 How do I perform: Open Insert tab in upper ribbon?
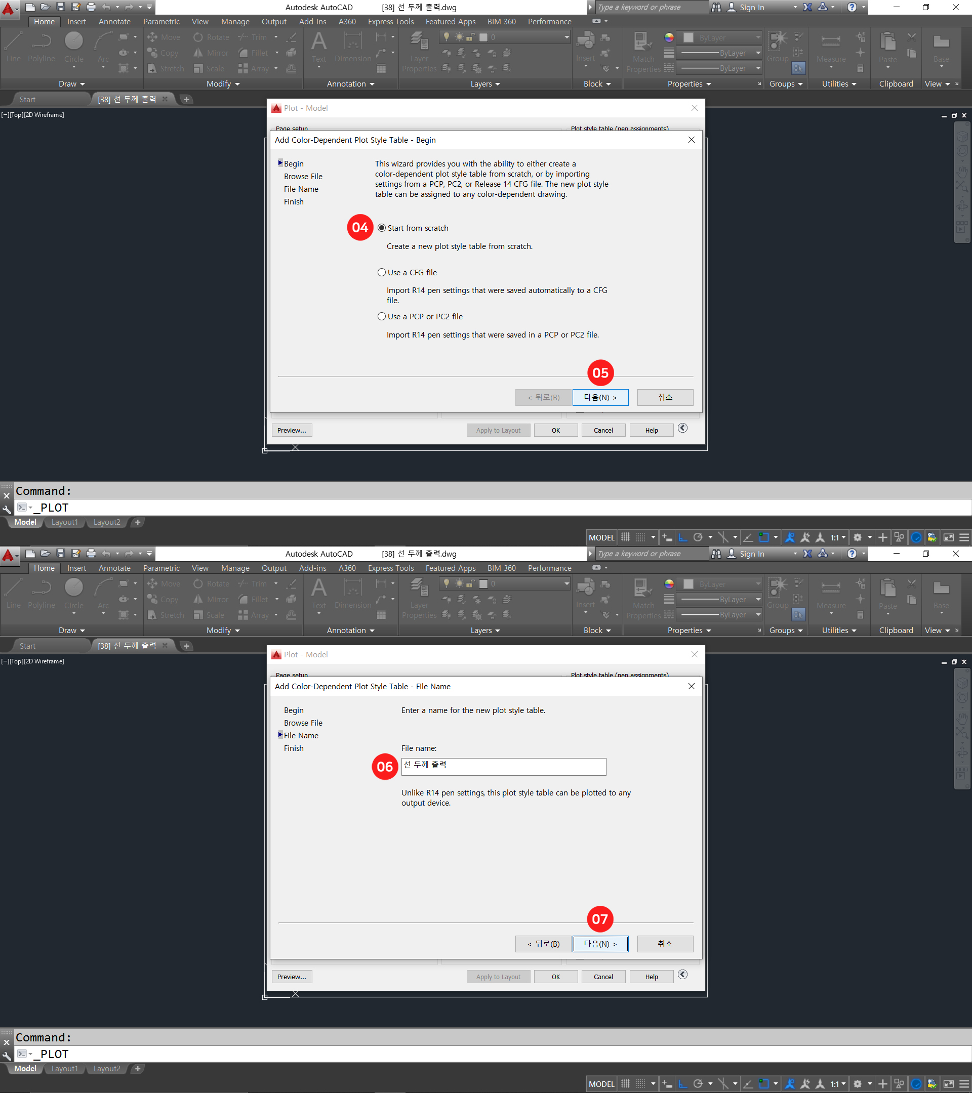pyautogui.click(x=76, y=21)
